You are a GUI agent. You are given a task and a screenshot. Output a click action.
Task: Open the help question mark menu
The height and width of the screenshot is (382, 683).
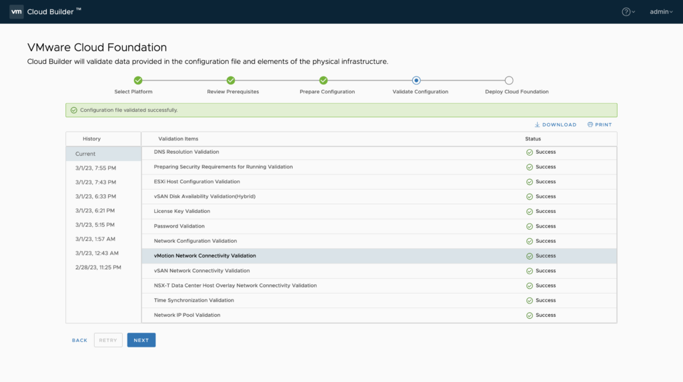(626, 11)
